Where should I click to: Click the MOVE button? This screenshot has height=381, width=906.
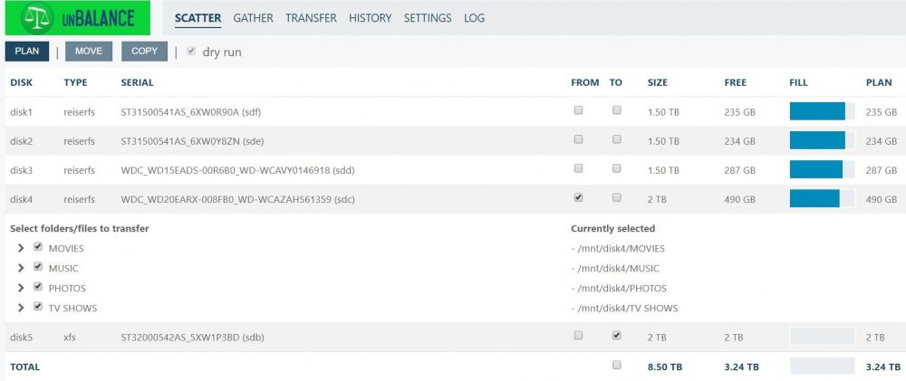pyautogui.click(x=89, y=51)
